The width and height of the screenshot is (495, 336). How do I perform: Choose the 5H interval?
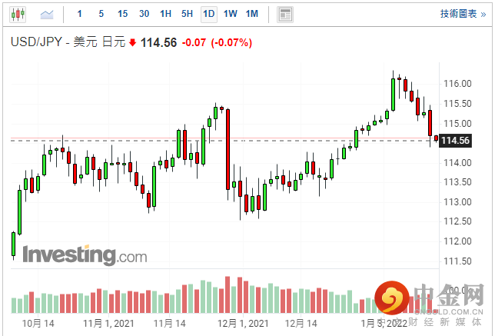pyautogui.click(x=187, y=14)
